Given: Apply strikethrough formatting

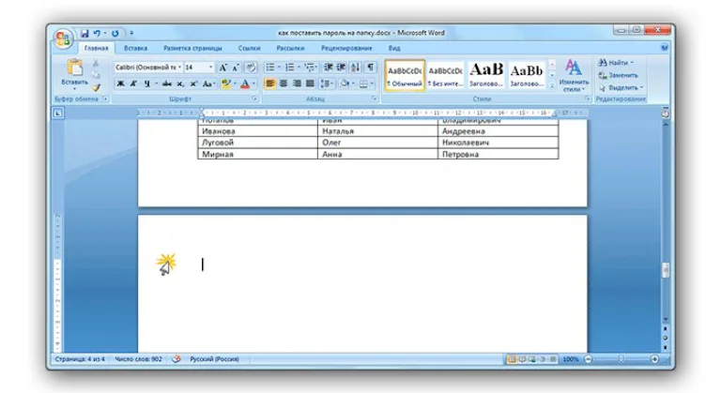Looking at the screenshot, I should pyautogui.click(x=166, y=83).
